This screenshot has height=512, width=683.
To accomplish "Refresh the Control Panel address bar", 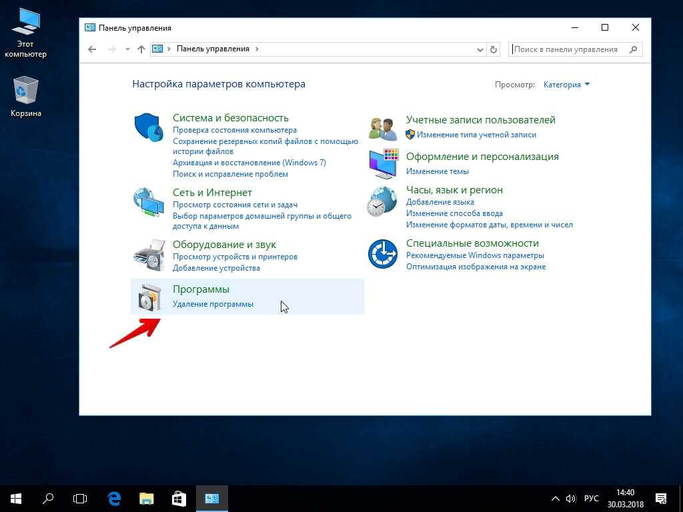I will [494, 49].
